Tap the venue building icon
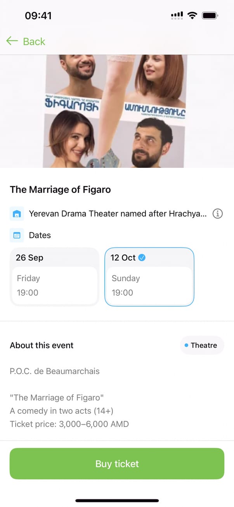The image size is (234, 507). point(17,214)
